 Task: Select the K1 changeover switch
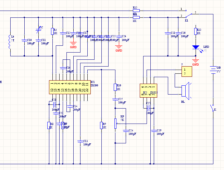[x=188, y=15]
